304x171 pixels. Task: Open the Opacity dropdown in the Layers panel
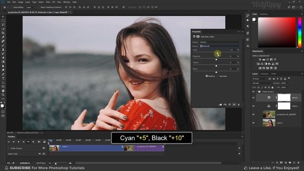tap(288, 83)
